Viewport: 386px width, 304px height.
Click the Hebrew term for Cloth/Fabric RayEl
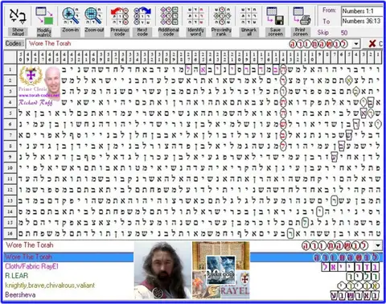pyautogui.click(x=351, y=266)
